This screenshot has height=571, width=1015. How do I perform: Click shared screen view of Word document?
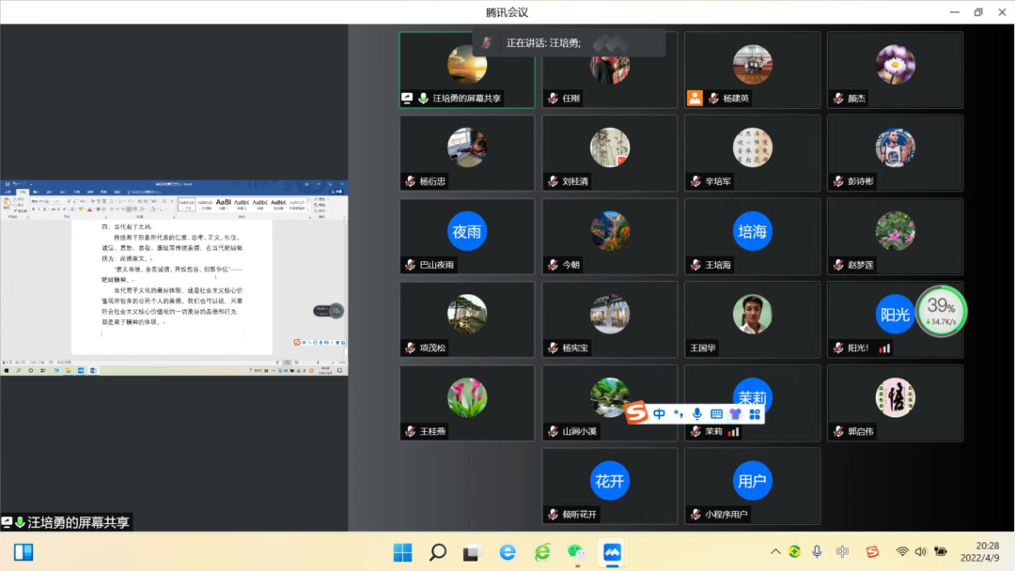tap(174, 277)
